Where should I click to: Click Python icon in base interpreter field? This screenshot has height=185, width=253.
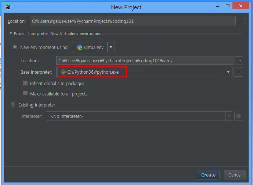tap(63, 72)
